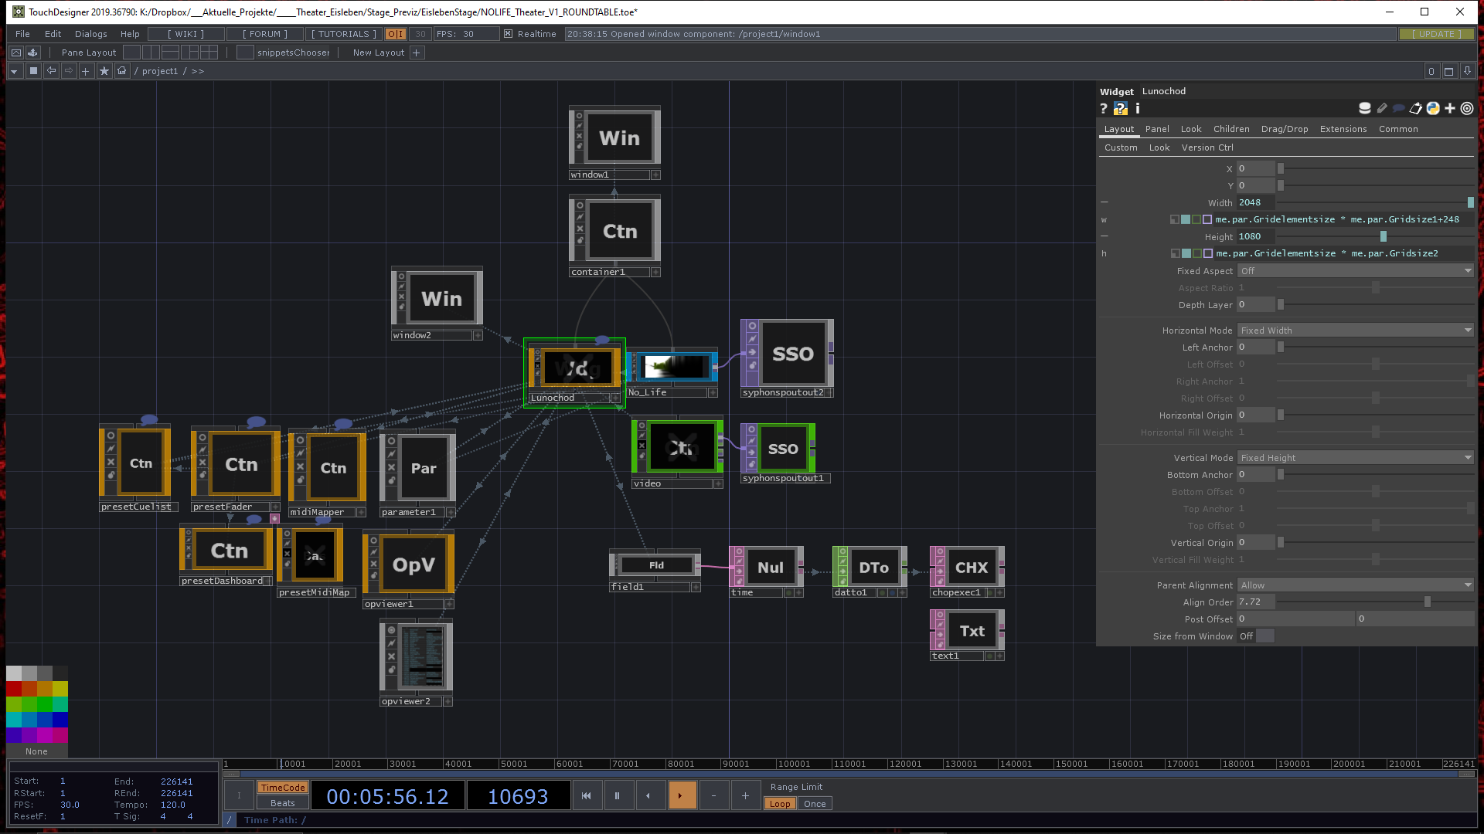This screenshot has height=834, width=1484.
Task: Open the WIKI link button
Action: pyautogui.click(x=186, y=34)
